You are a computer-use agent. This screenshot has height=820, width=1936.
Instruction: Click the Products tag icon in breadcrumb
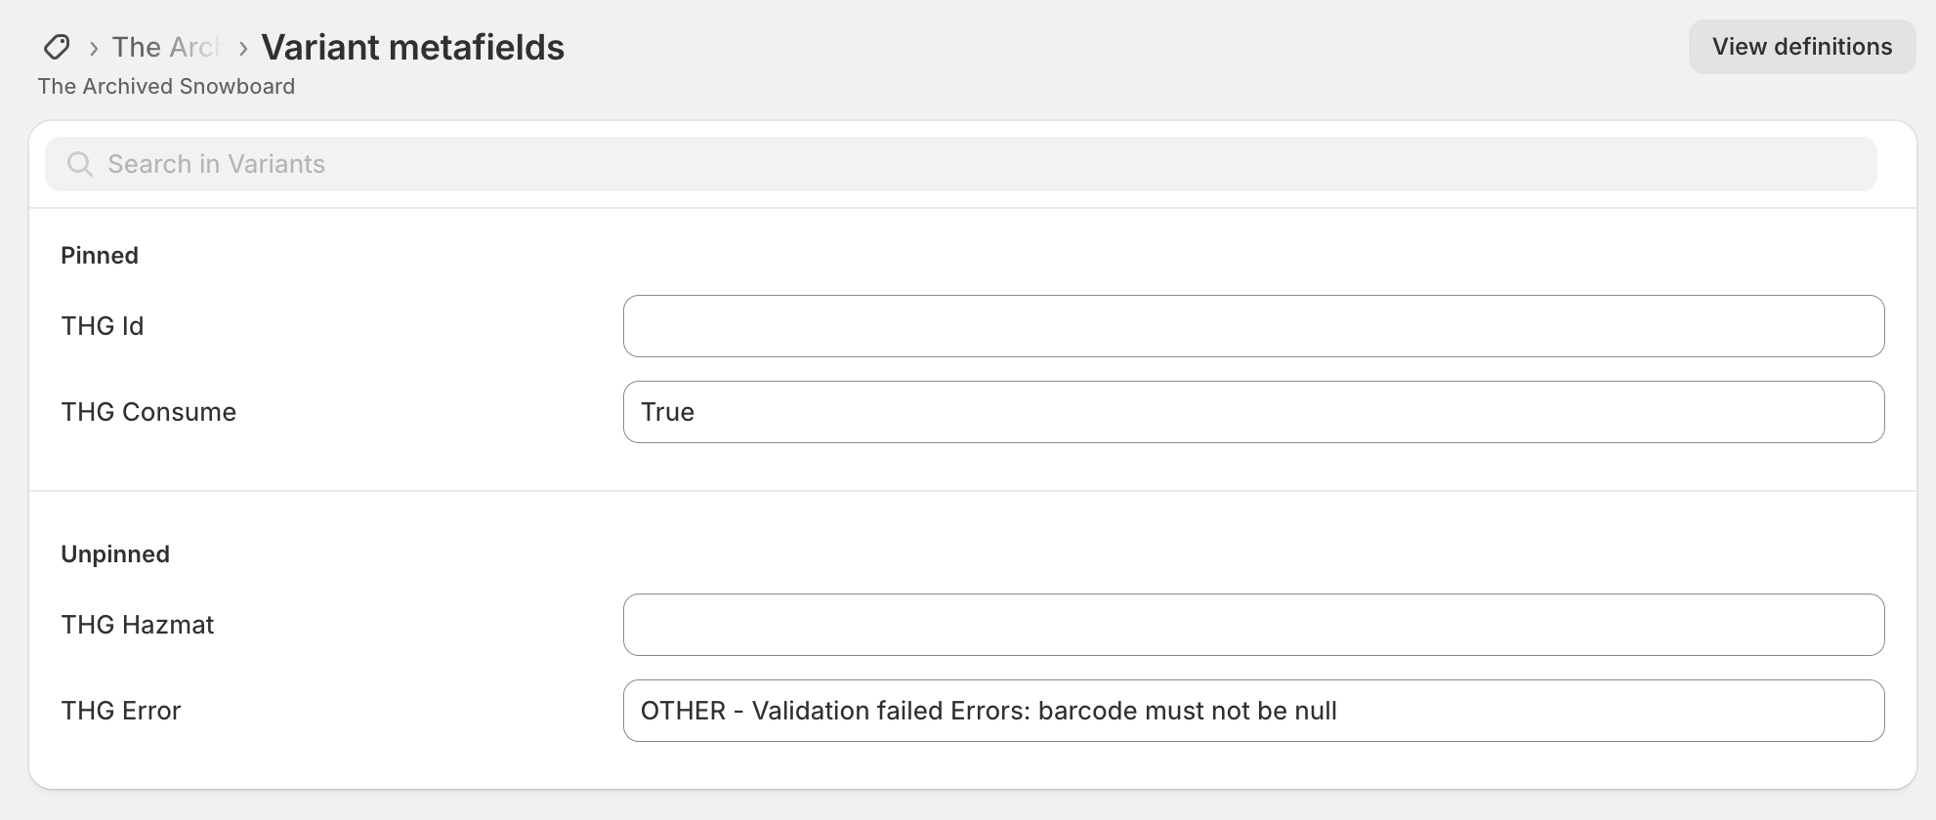pyautogui.click(x=57, y=47)
